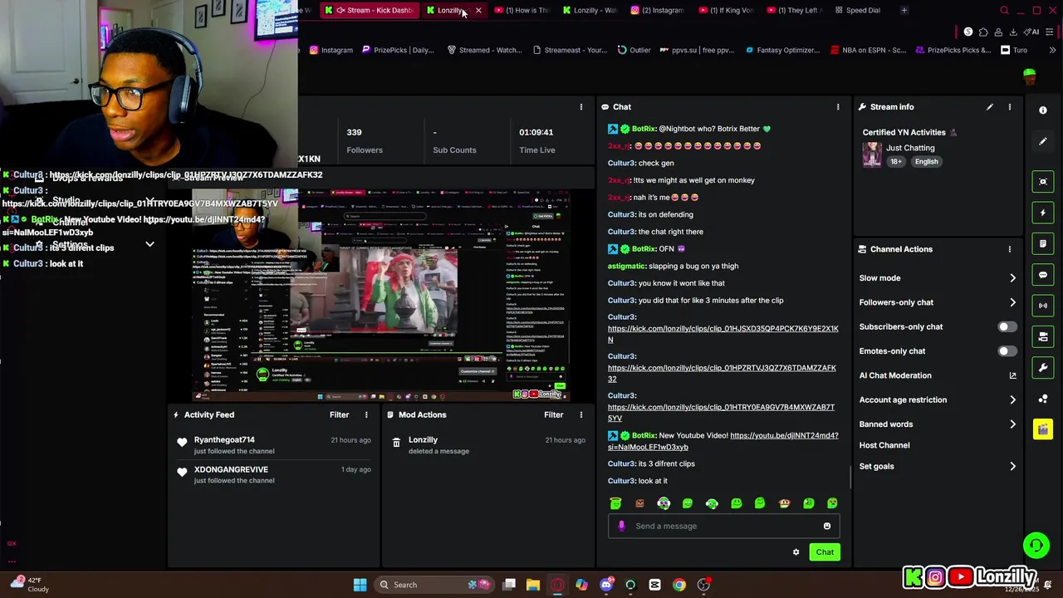Open AI Chat Moderation external link
This screenshot has height=598, width=1063.
(1012, 375)
